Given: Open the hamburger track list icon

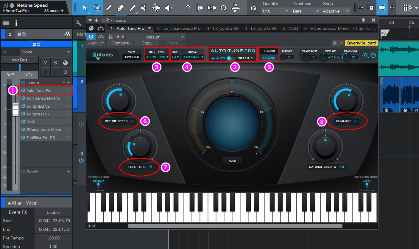Looking at the screenshot, I should (x=6, y=23).
